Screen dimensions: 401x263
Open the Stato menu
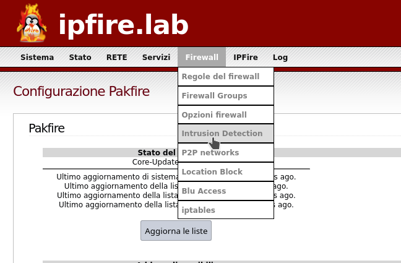(x=80, y=58)
